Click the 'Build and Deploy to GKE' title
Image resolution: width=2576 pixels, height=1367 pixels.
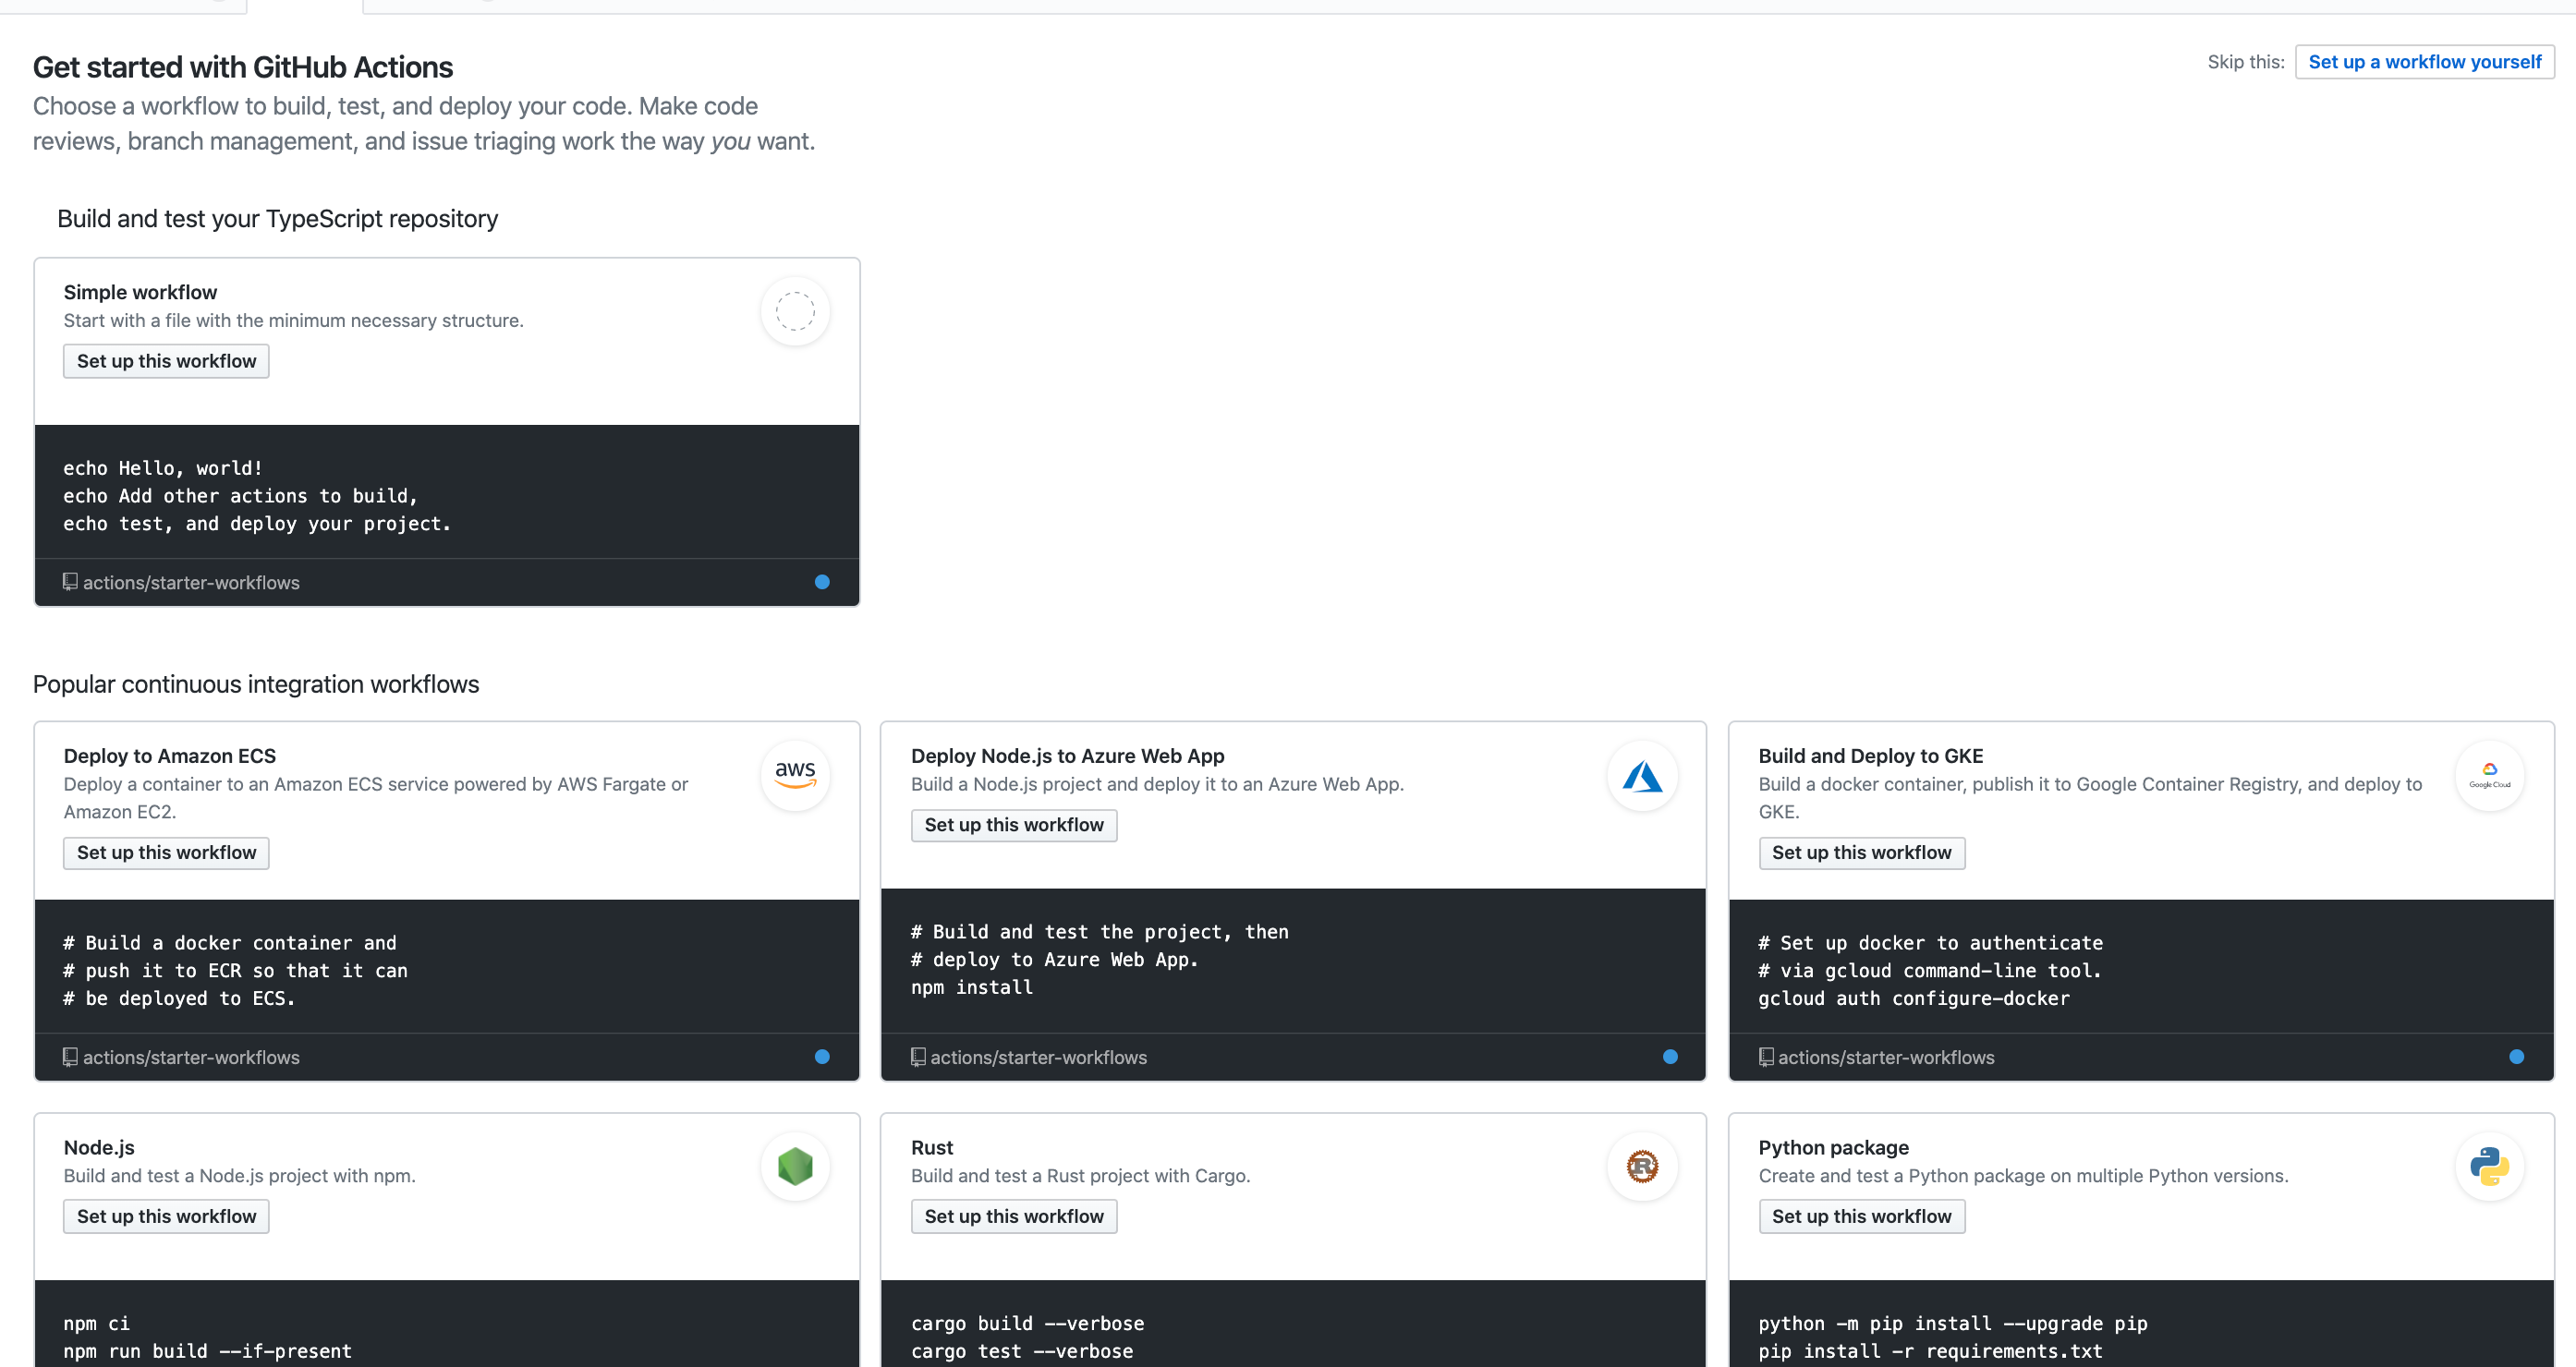1871,756
